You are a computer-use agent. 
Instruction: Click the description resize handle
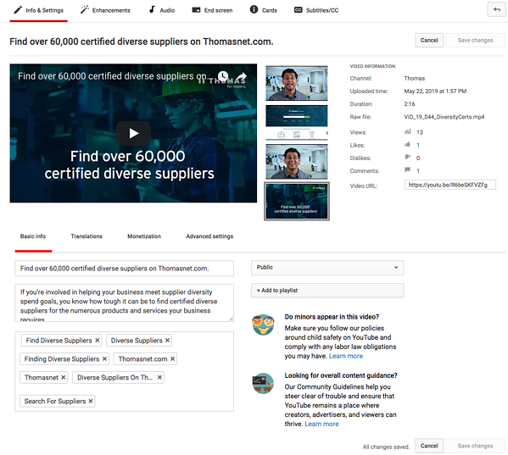coord(231,319)
